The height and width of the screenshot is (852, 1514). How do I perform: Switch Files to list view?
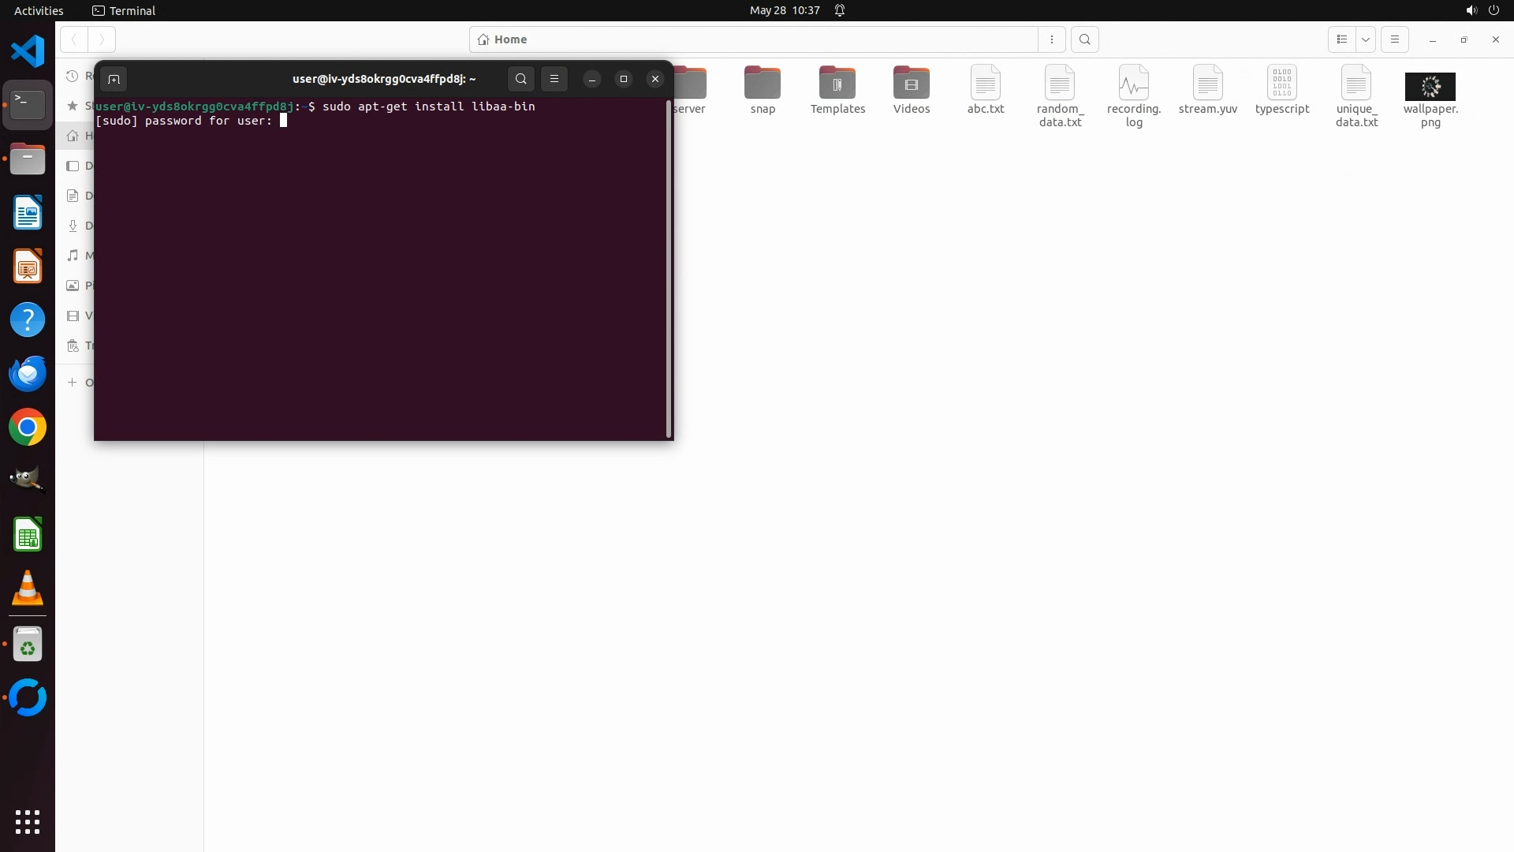(1341, 39)
